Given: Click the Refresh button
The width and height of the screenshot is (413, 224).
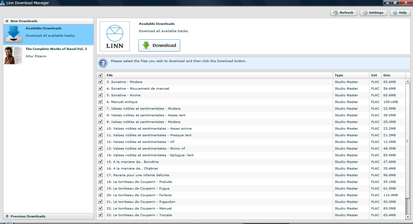Looking at the screenshot, I should (x=343, y=12).
